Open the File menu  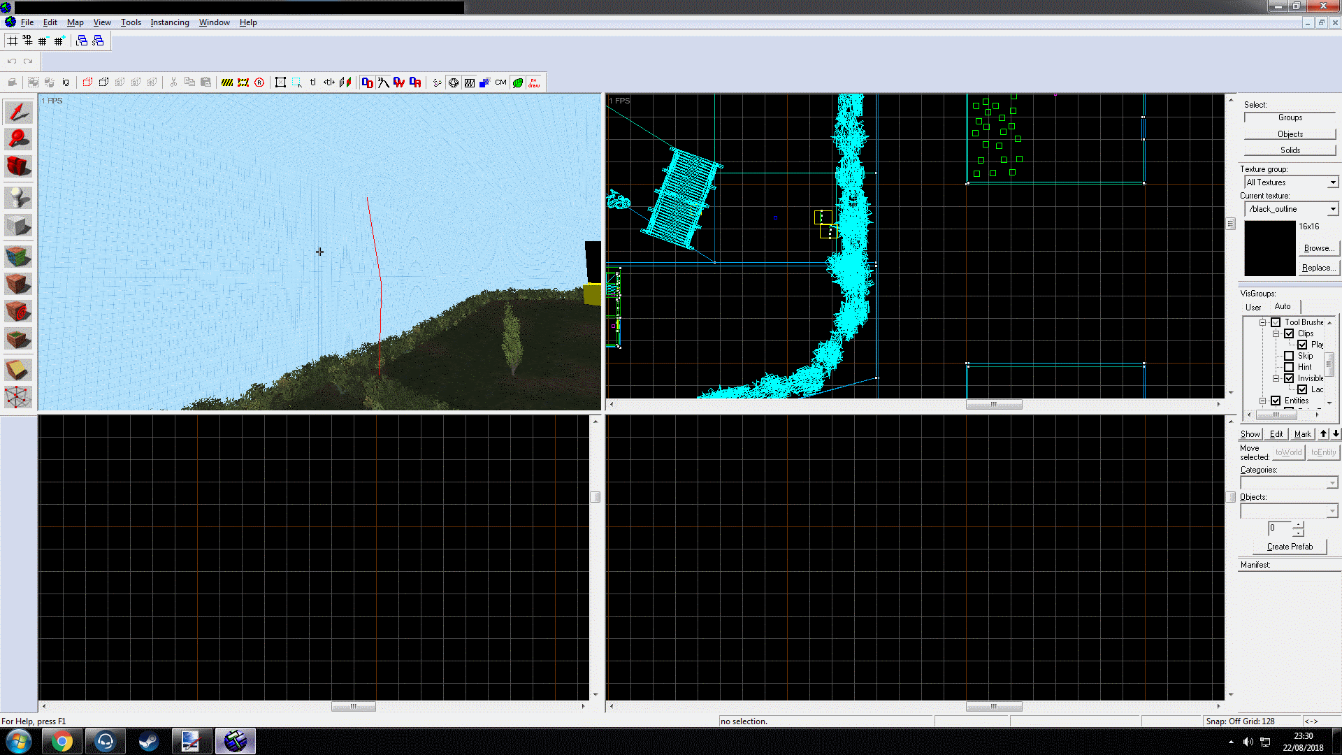(27, 22)
